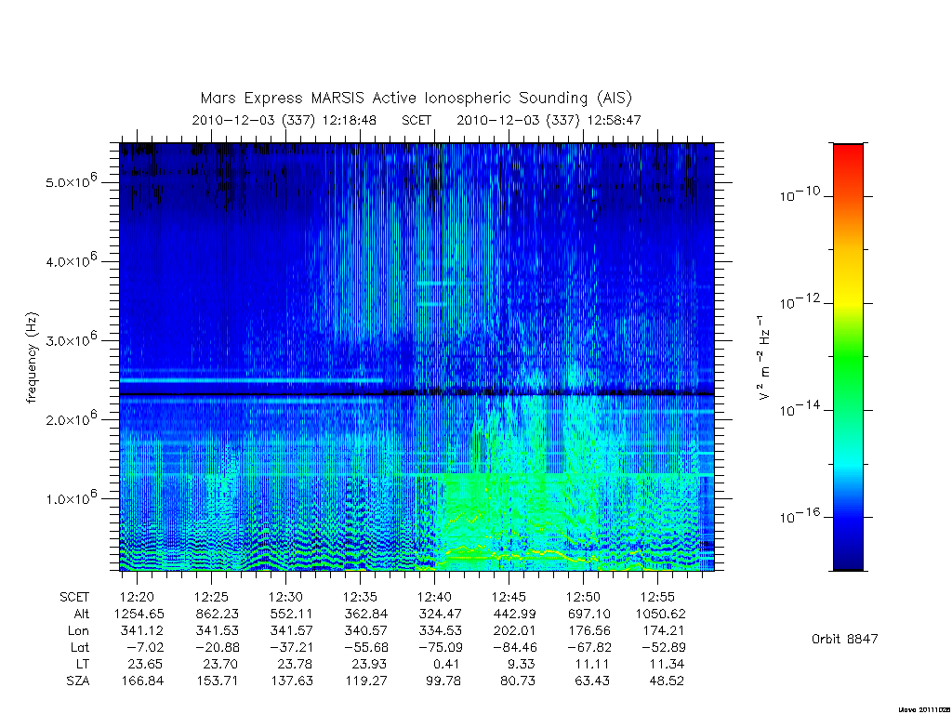Click the 'Lon' row header
Viewport: 952px width, 714px height.
78,631
